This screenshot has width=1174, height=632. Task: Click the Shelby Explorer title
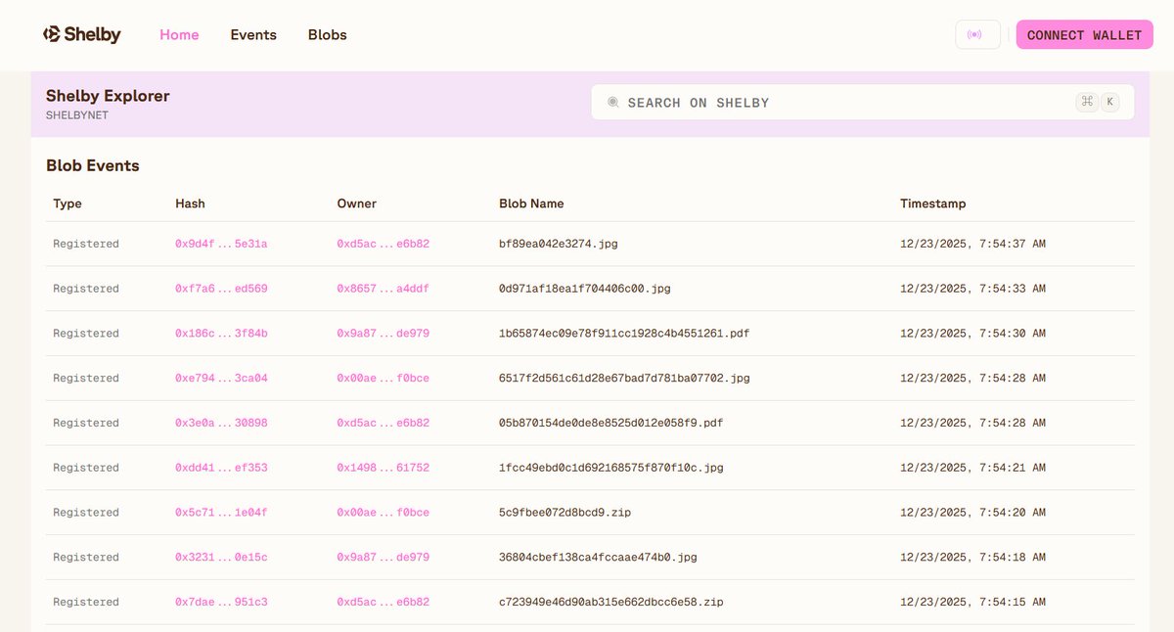tap(108, 96)
